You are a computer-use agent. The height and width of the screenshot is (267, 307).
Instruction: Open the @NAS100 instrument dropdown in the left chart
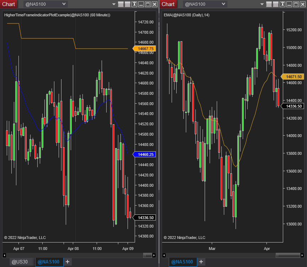(x=45, y=4)
